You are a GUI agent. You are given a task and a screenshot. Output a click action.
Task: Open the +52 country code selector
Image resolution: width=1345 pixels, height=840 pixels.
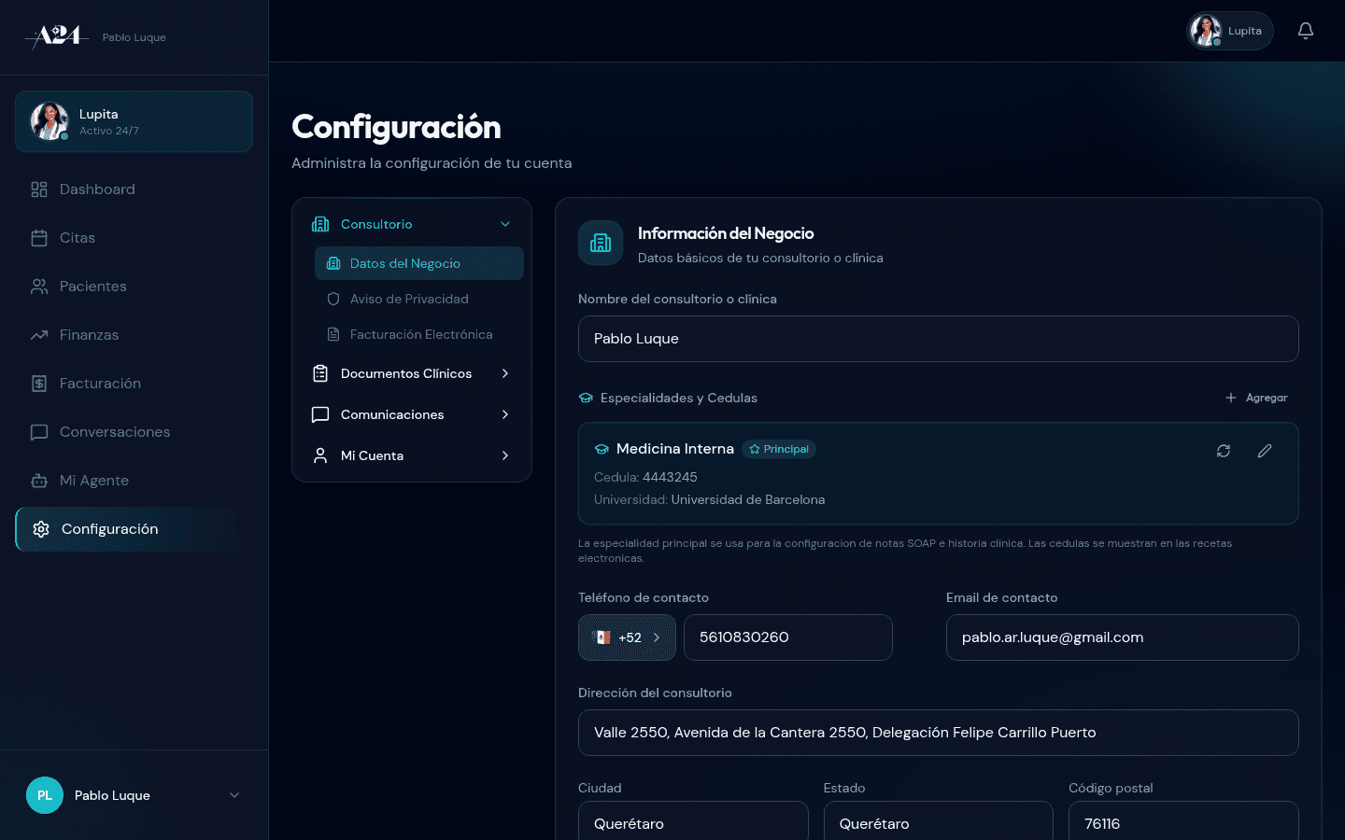627,637
